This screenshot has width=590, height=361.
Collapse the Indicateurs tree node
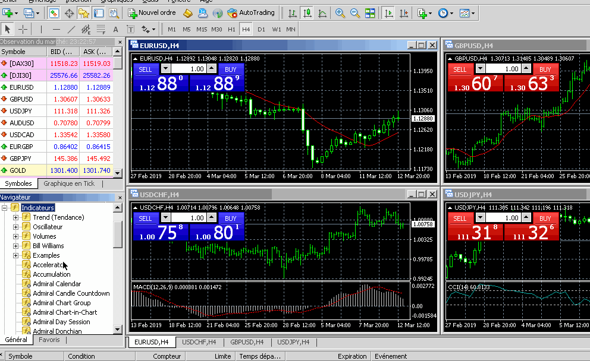click(4, 208)
